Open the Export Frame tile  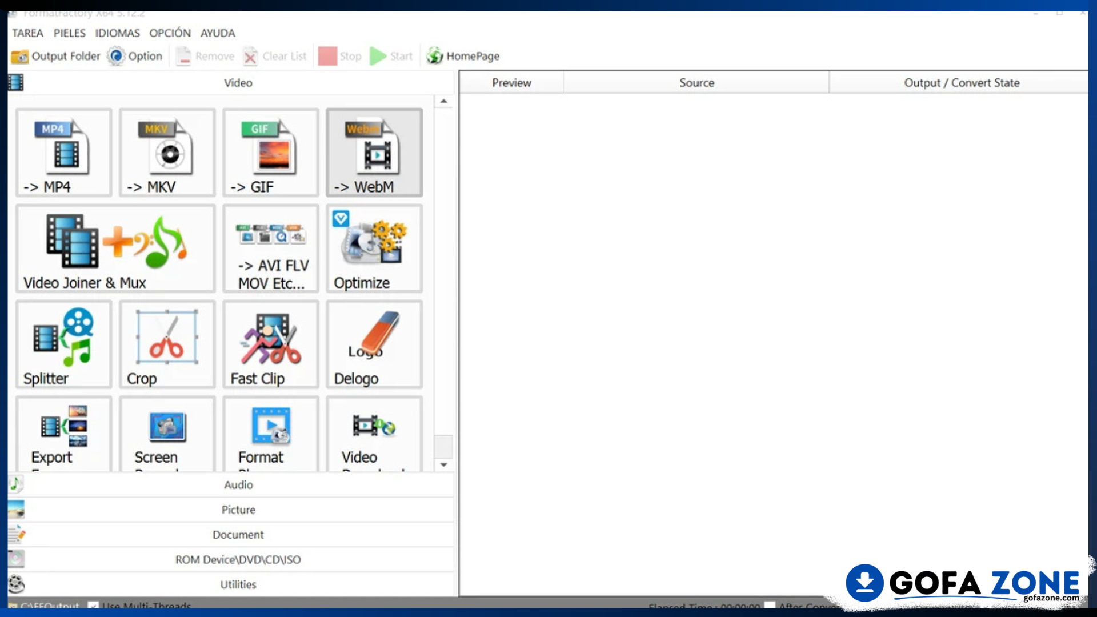click(x=63, y=434)
